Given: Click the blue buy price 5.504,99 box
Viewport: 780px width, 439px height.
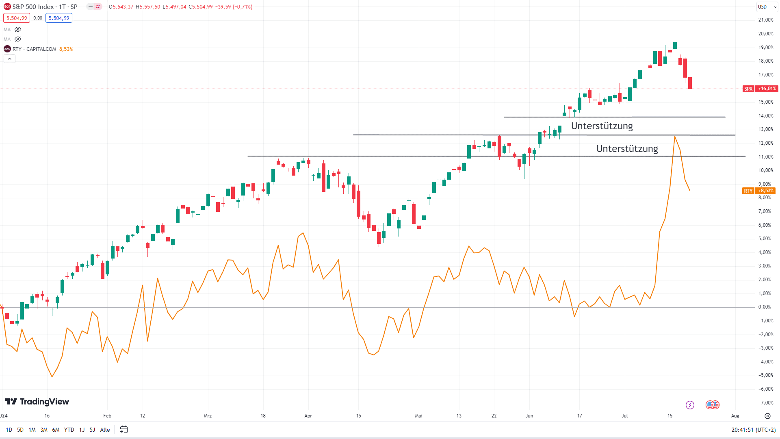Looking at the screenshot, I should coord(59,18).
